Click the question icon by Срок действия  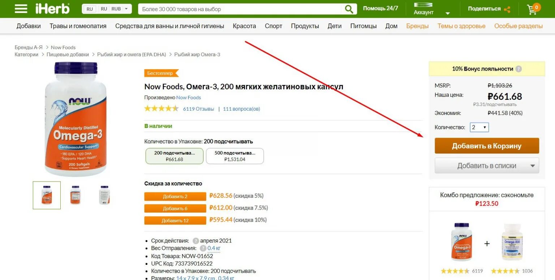click(x=195, y=241)
